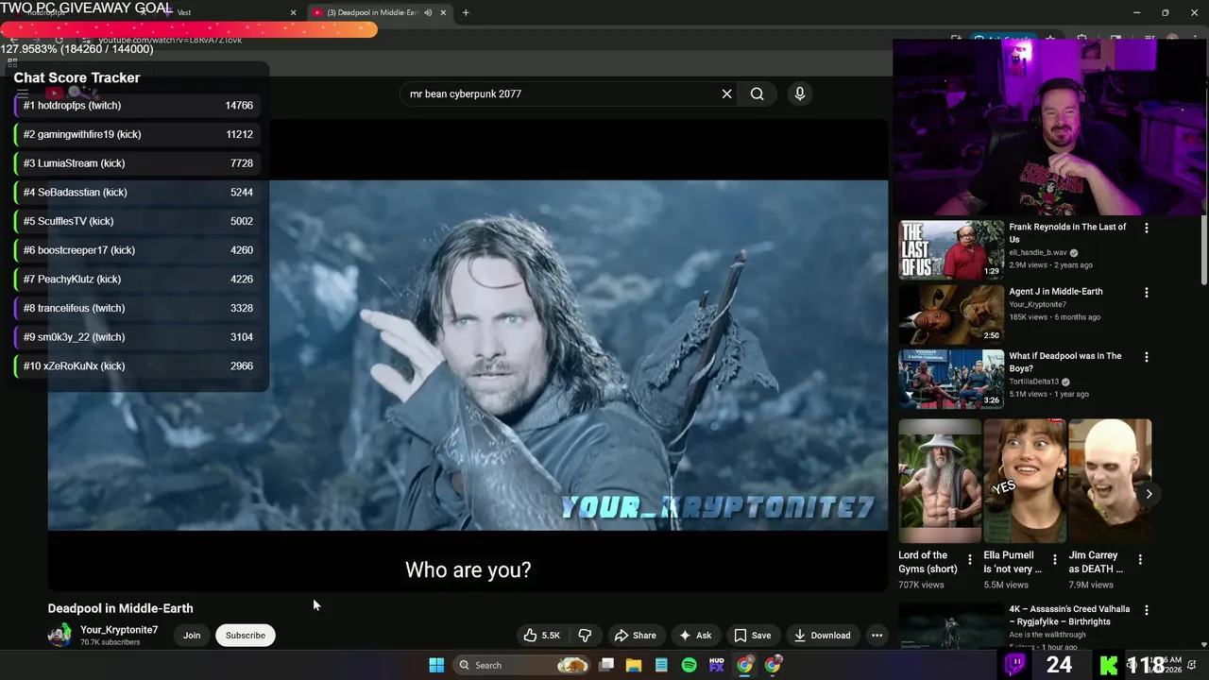Image resolution: width=1209 pixels, height=680 pixels.
Task: Open File Explorer from the taskbar
Action: (x=634, y=665)
